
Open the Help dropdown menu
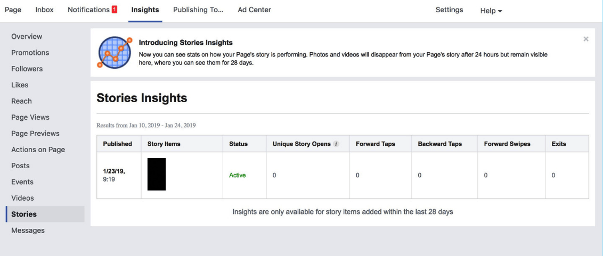click(491, 11)
